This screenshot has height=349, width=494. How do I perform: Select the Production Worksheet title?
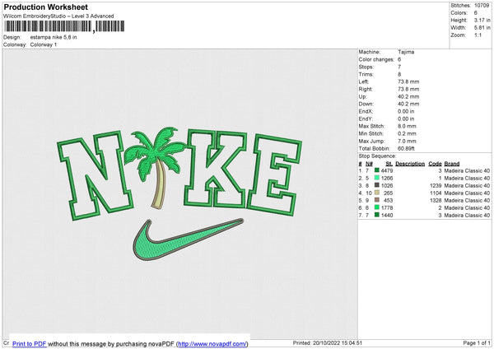click(x=46, y=7)
